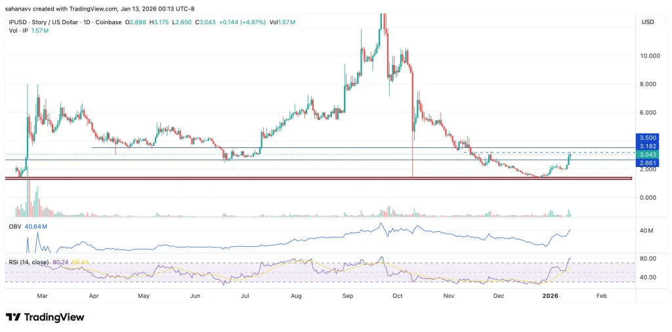Click the Mar label on the time axis
Image resolution: width=672 pixels, height=332 pixels.
click(x=43, y=296)
